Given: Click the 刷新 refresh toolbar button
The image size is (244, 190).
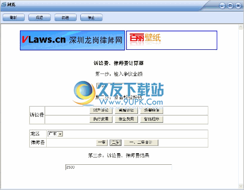Looking at the screenshot, I should pos(14,17).
